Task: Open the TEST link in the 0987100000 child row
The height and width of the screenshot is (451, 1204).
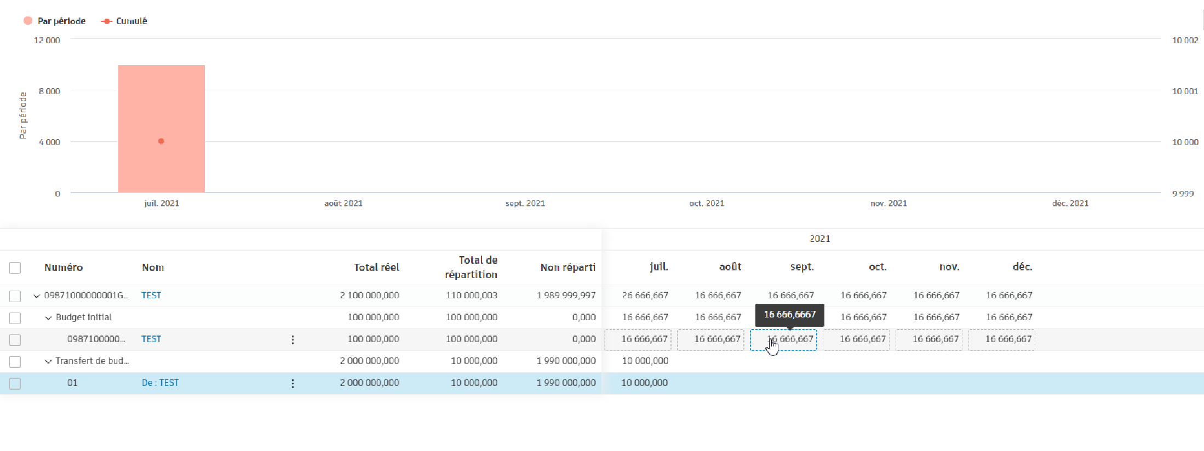Action: click(151, 339)
